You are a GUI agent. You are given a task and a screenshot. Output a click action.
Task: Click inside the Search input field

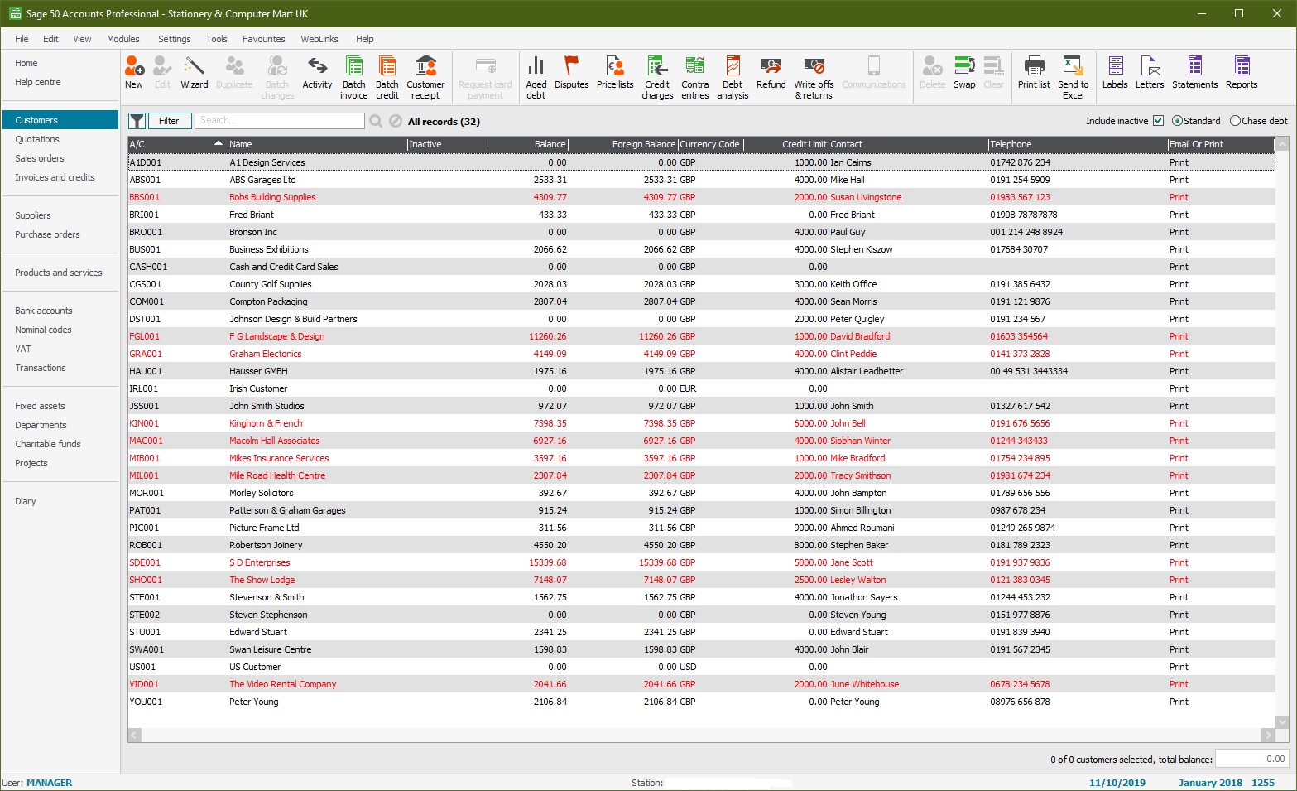(x=280, y=121)
